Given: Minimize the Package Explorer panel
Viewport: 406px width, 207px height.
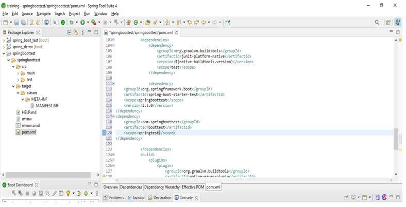Looking at the screenshot, I should click(89, 32).
